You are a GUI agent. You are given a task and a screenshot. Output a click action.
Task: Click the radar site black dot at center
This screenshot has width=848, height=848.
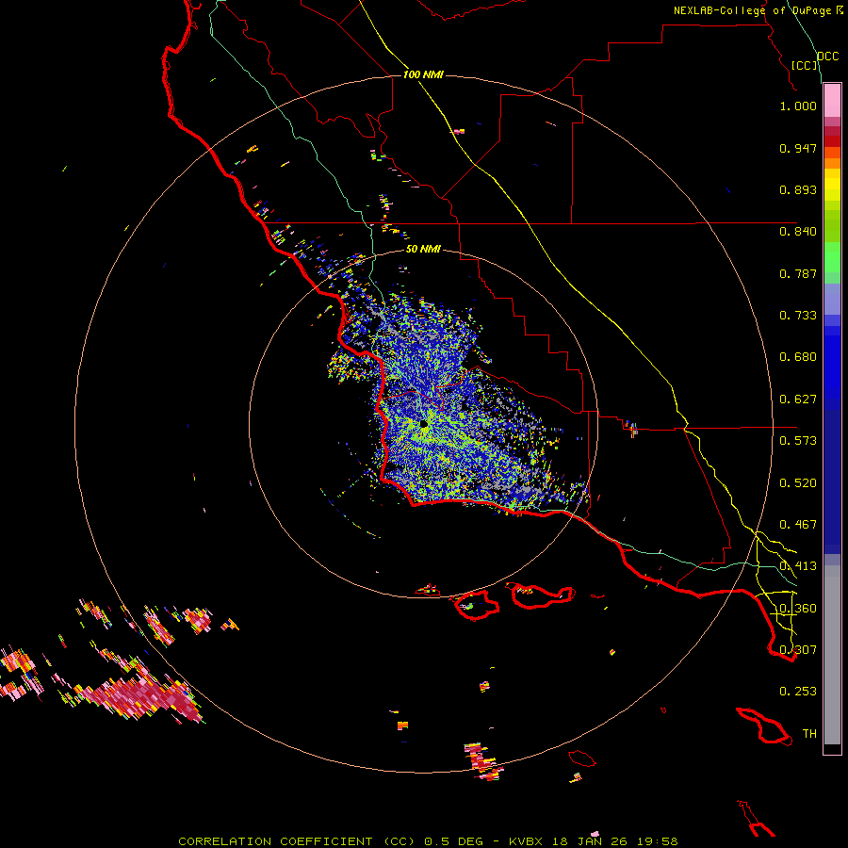423,424
